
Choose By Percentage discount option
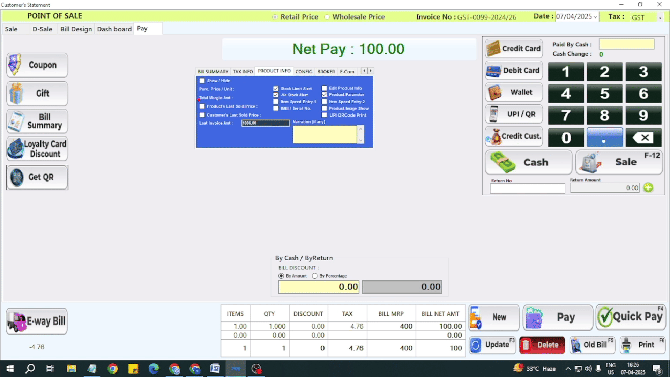pyautogui.click(x=315, y=276)
